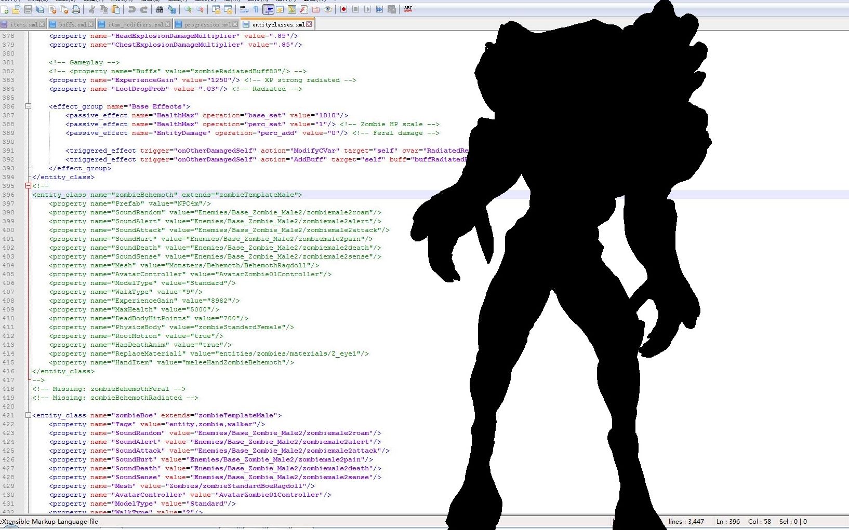Viewport: 849px width, 530px height.
Task: Toggle synchronized horizontal scrolling
Action: (x=228, y=9)
